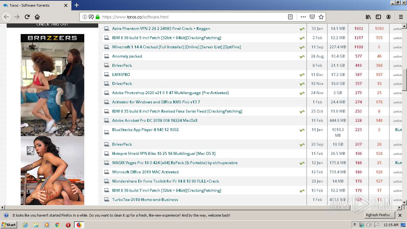Click verified checkmark on Minecraft row
The height and width of the screenshot is (229, 407).
302,47
